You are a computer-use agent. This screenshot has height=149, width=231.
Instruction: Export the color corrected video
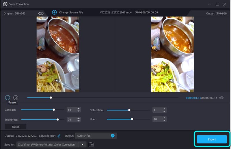coord(212,139)
